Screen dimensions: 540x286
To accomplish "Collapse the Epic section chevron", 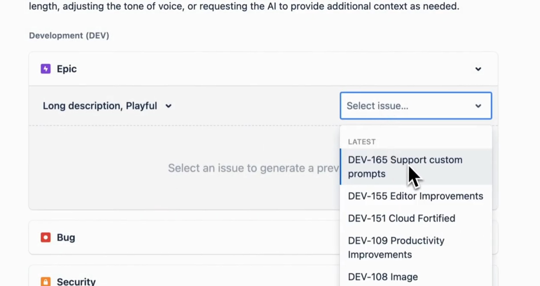I will pos(478,69).
